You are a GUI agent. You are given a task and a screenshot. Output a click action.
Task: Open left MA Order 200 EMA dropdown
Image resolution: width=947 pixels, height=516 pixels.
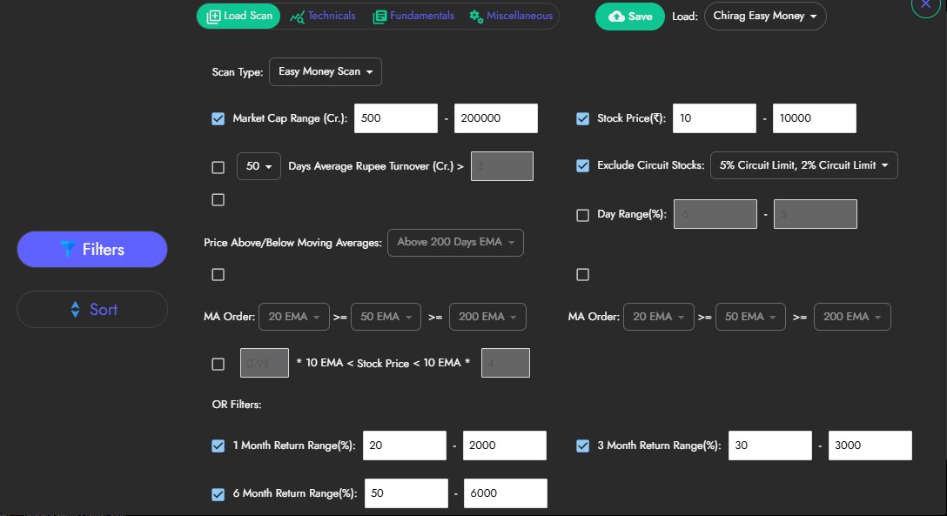point(487,317)
